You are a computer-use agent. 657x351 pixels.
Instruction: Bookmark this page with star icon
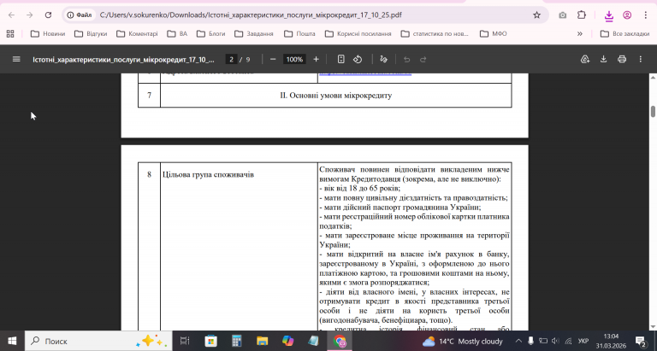pos(536,15)
